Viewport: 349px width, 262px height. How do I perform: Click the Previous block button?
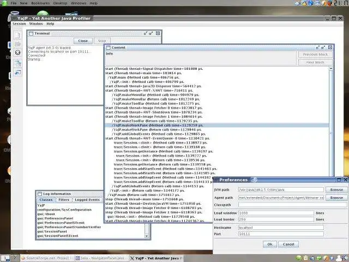[x=315, y=55]
